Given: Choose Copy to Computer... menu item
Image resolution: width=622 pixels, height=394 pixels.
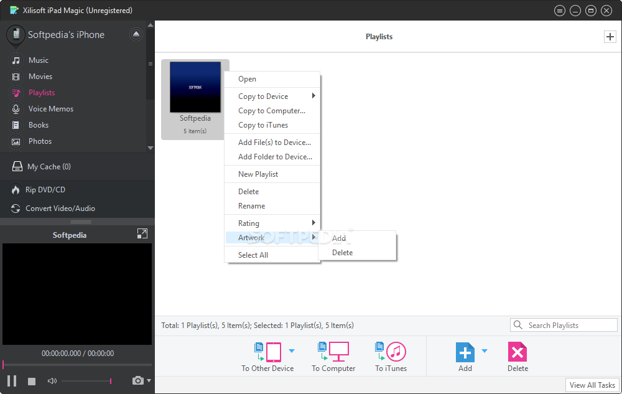Looking at the screenshot, I should pos(272,111).
